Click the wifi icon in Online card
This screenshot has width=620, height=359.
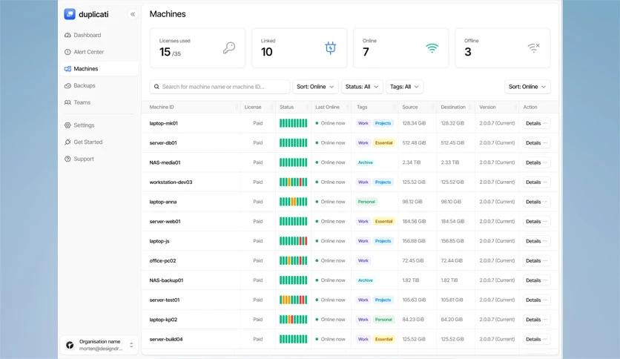click(432, 48)
